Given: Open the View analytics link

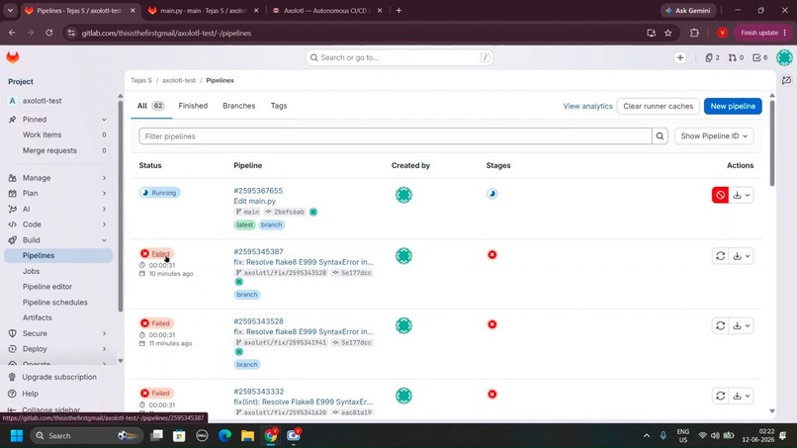Looking at the screenshot, I should (x=587, y=106).
